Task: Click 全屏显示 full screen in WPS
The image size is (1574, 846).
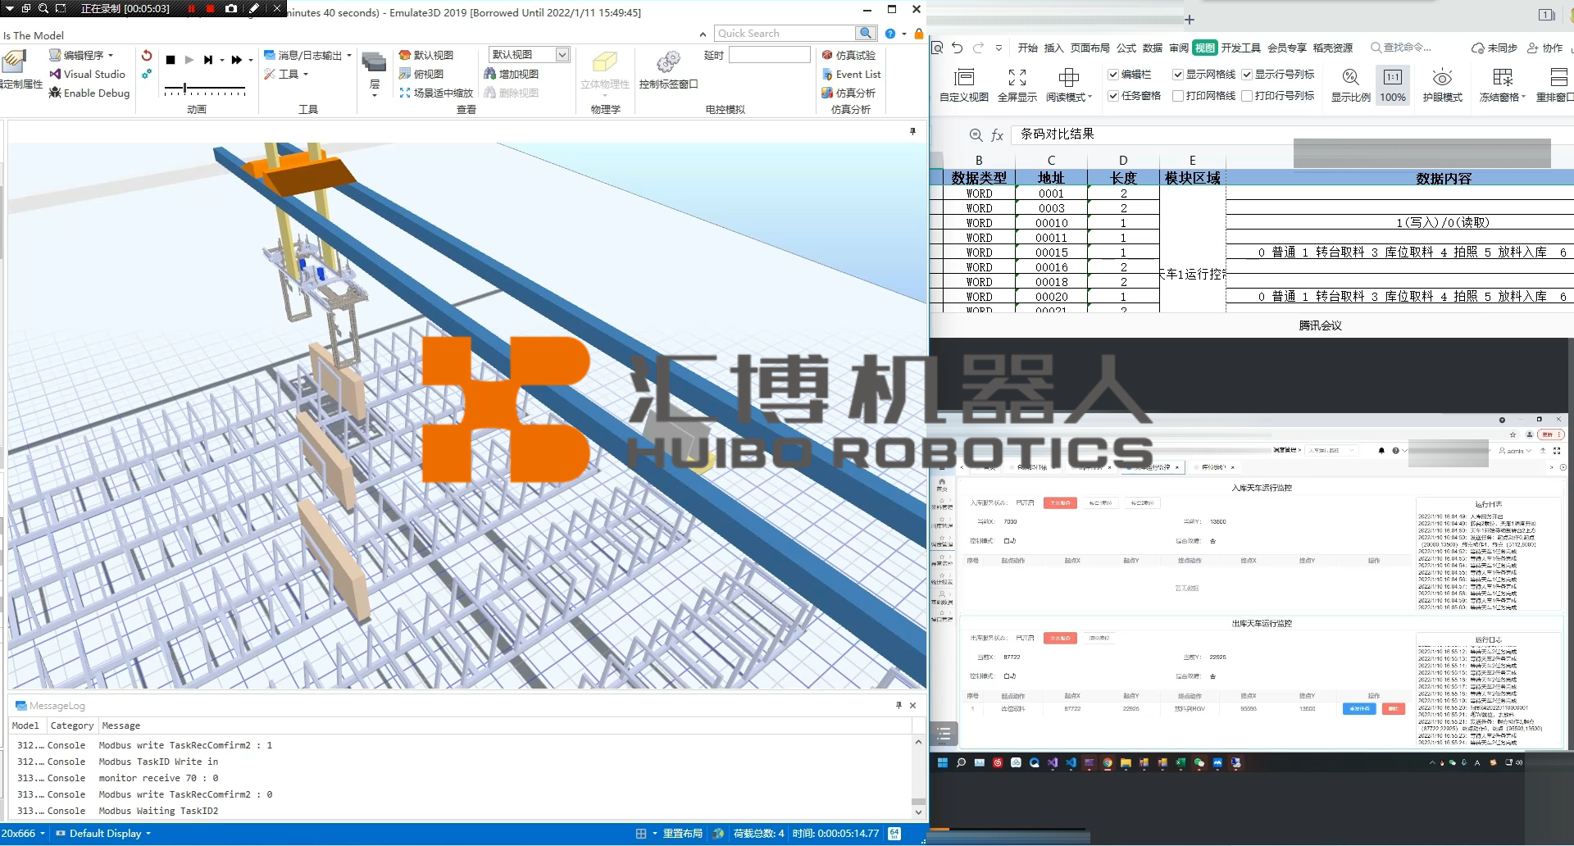Action: pos(1017,84)
